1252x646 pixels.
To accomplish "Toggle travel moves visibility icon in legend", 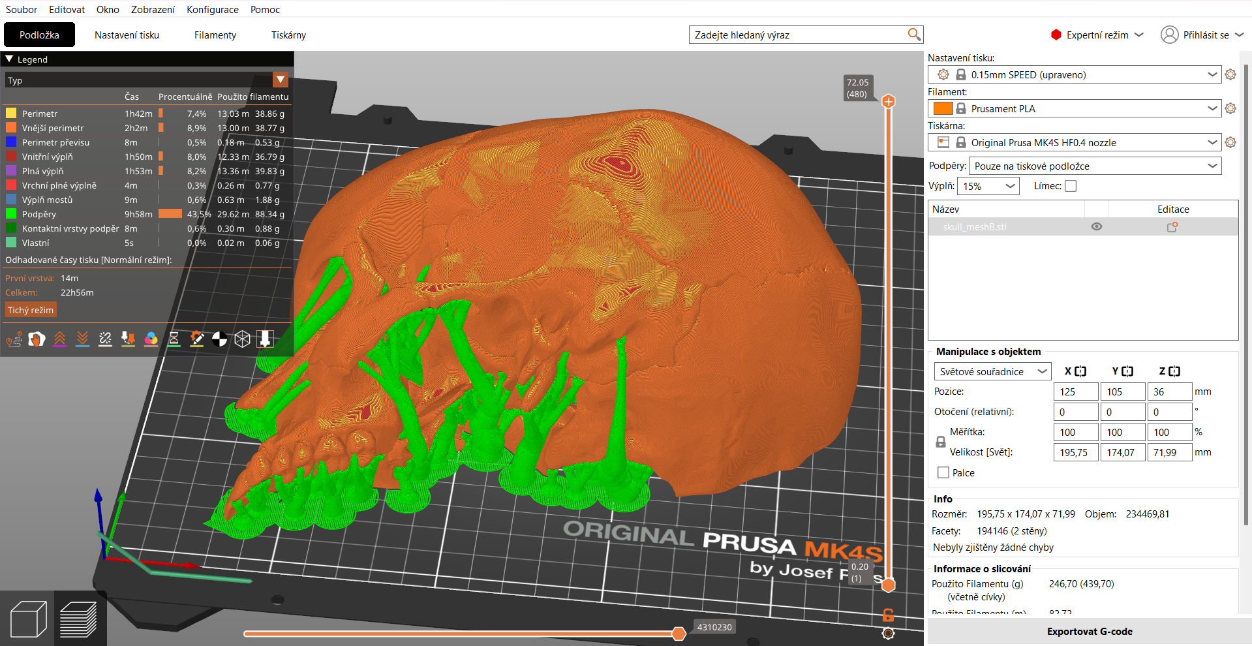I will click(x=14, y=339).
